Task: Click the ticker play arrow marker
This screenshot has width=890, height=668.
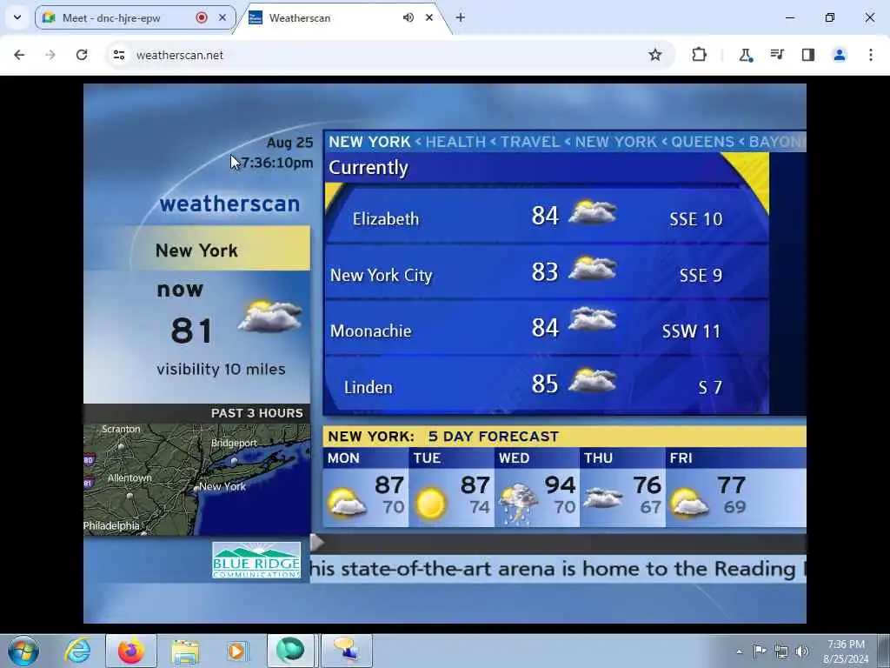Action: (316, 543)
